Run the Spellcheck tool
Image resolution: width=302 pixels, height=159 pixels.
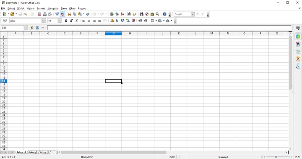point(57,14)
